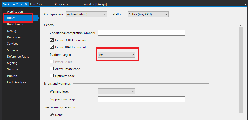Close the GeckoTest tab
248x120 pixels.
coord(26,4)
